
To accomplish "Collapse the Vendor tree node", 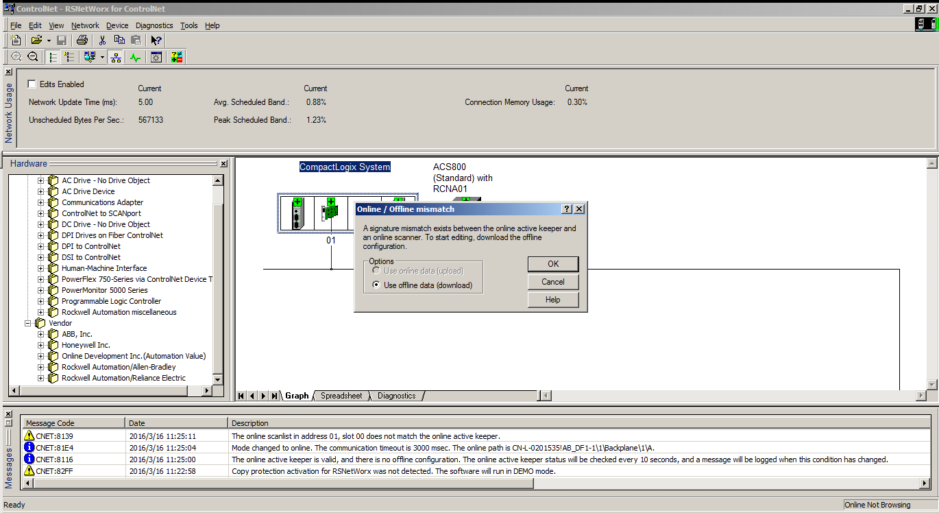I will coord(28,323).
